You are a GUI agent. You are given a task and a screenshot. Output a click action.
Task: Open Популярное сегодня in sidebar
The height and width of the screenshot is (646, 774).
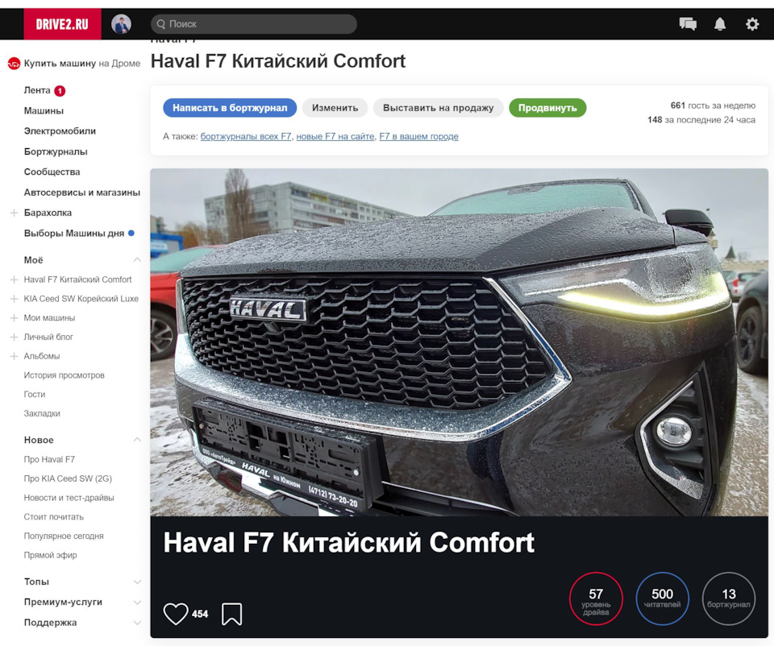click(x=64, y=536)
